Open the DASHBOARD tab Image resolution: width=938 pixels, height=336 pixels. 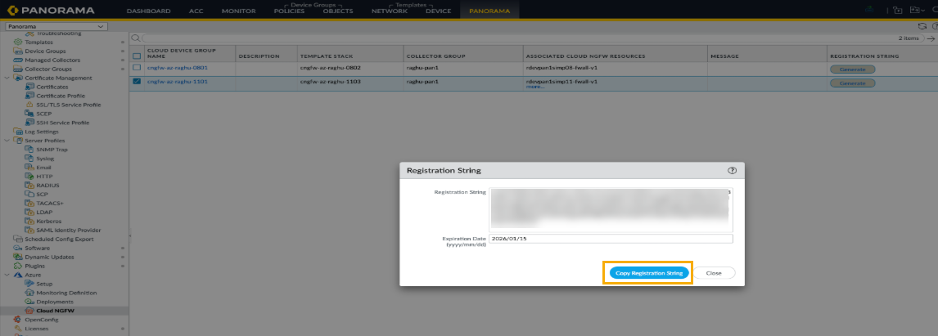tap(148, 11)
